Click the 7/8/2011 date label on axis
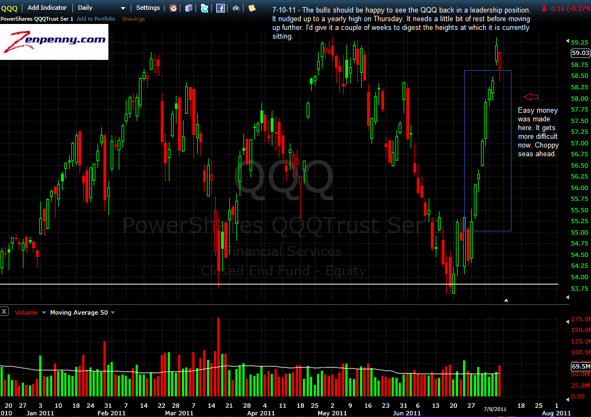The height and width of the screenshot is (417, 591). 495,409
